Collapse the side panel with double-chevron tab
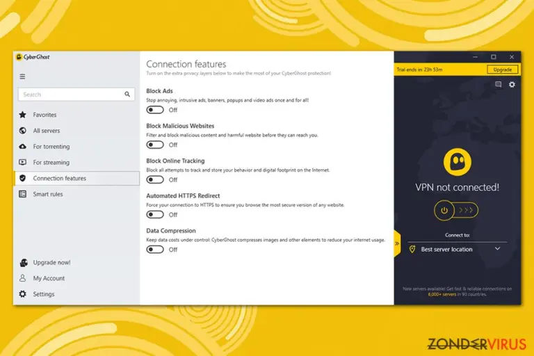 tap(397, 243)
